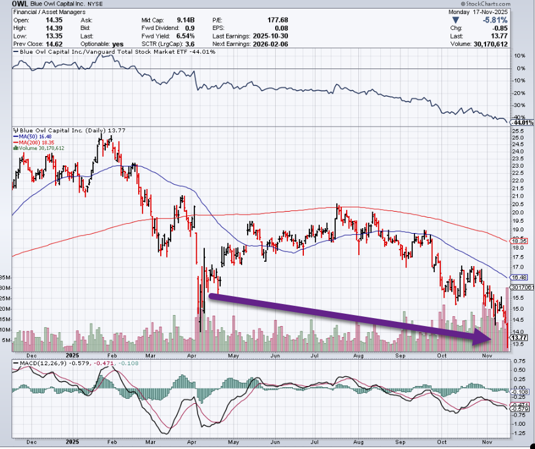Click the purple arrow's head near November
The width and height of the screenshot is (535, 449).
point(492,337)
